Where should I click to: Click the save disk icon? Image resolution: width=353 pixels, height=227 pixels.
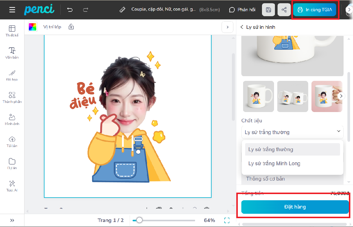[x=268, y=10]
